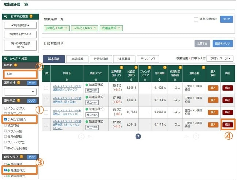Click help icon next to 運用手法 label
The height and width of the screenshot is (180, 237).
[19, 100]
